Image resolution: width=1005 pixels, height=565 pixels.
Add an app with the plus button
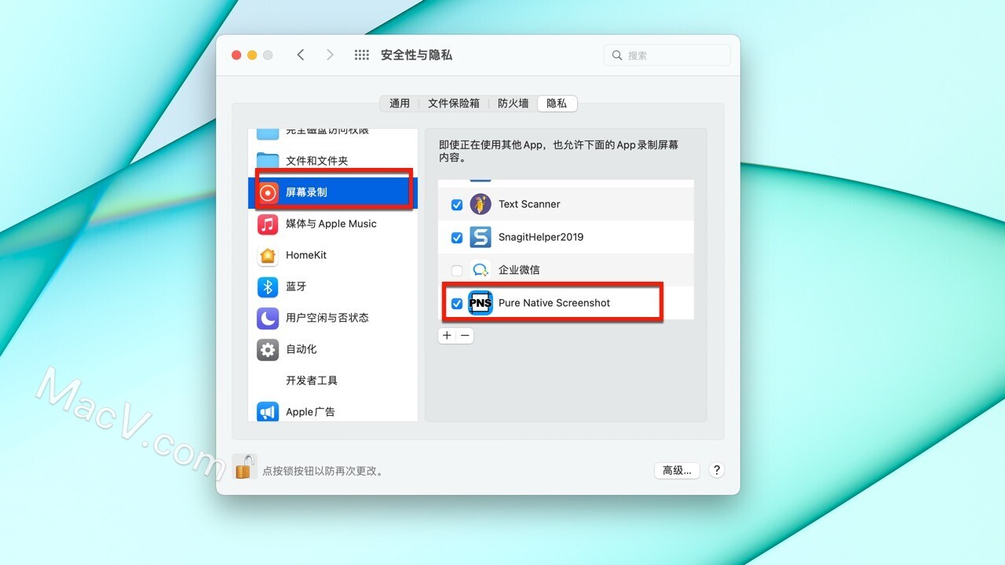[x=447, y=335]
